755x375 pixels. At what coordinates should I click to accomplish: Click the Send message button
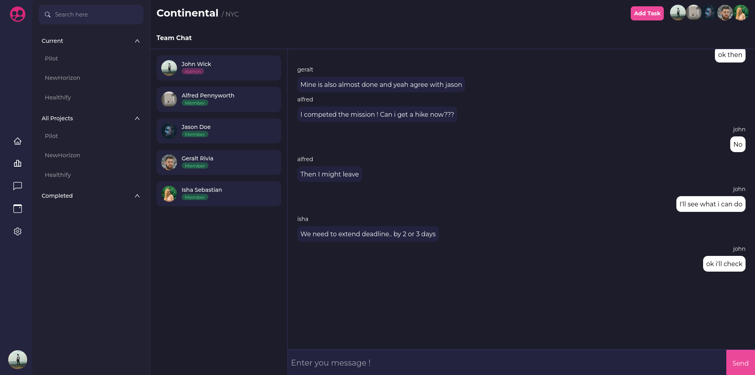pyautogui.click(x=740, y=363)
